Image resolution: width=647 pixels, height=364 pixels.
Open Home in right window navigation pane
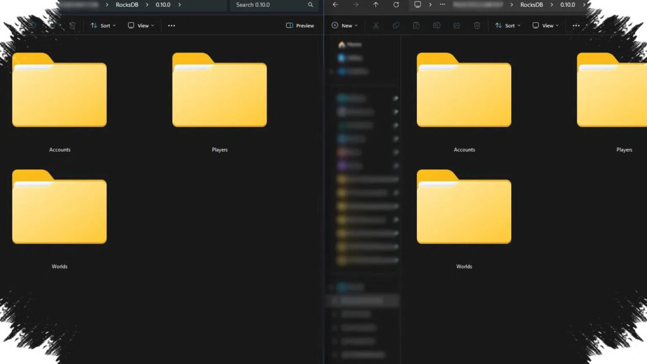pos(350,45)
